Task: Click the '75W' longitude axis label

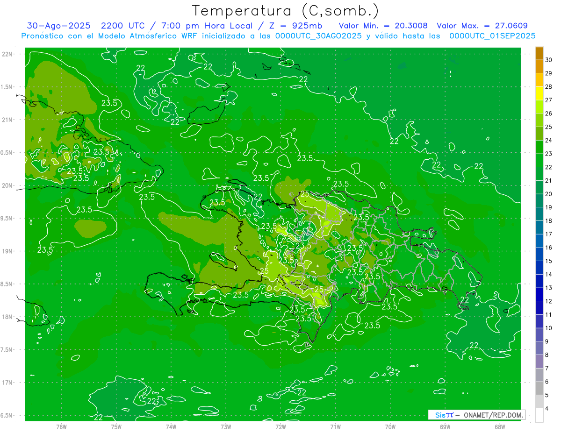Action: [116, 426]
